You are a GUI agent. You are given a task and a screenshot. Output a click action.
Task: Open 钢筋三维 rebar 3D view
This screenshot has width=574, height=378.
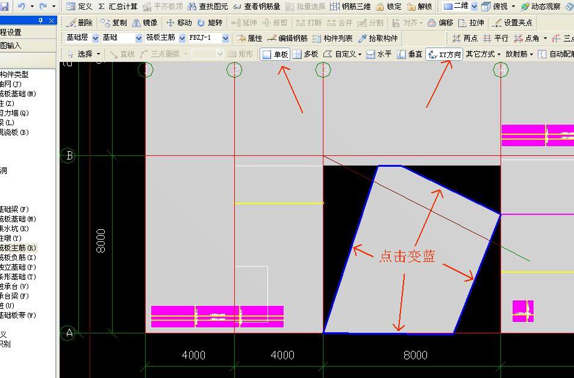coord(351,6)
